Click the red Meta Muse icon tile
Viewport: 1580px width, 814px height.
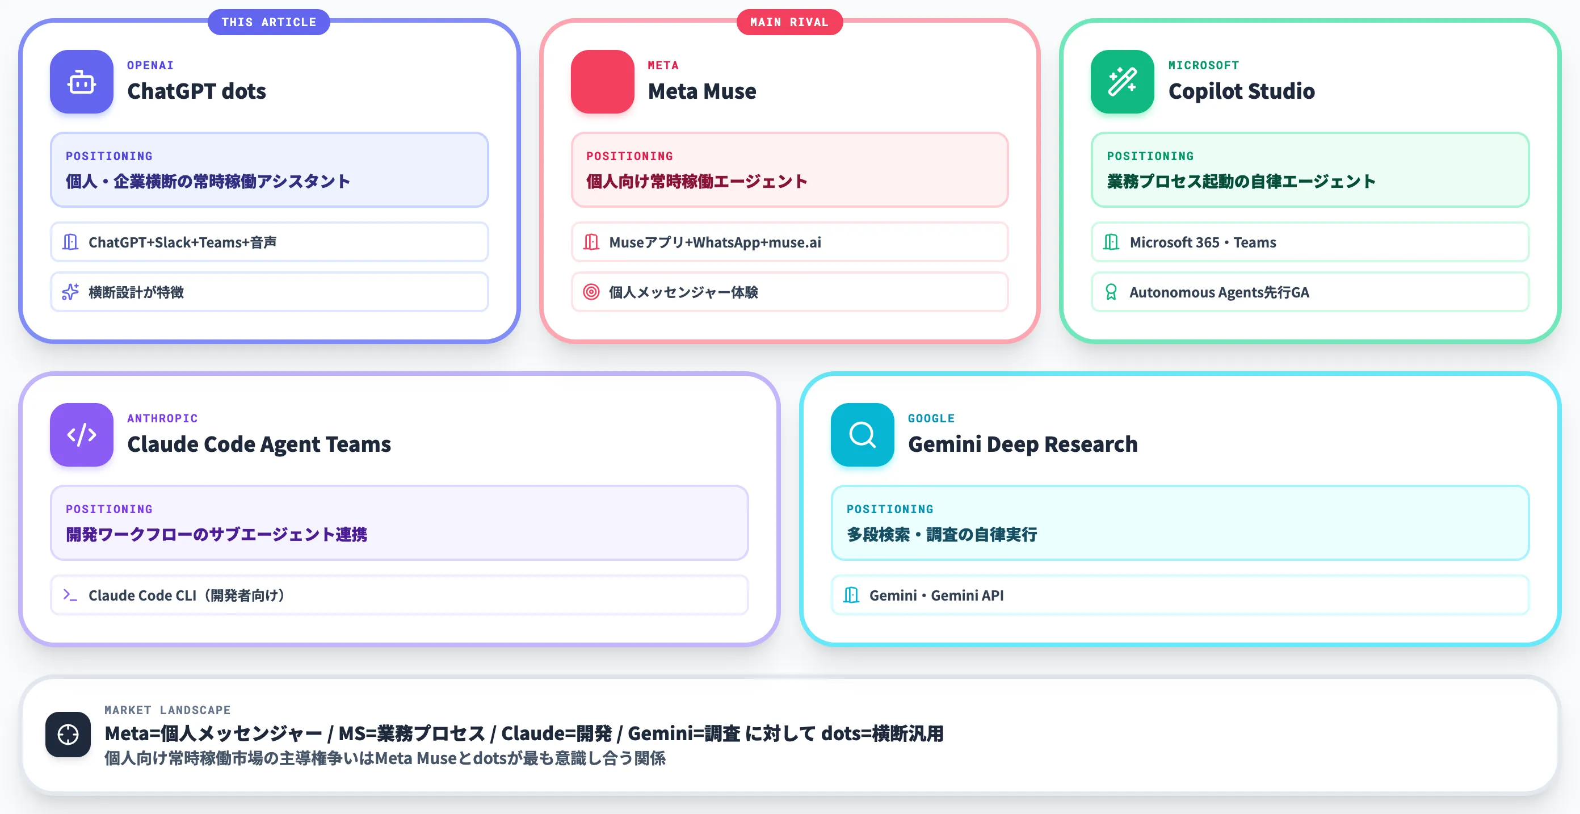pos(602,82)
